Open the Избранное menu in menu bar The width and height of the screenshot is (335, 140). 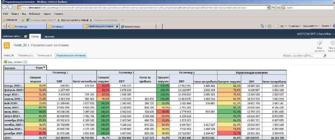[x=34, y=14]
